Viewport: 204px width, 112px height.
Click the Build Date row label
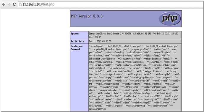pyautogui.click(x=77, y=41)
